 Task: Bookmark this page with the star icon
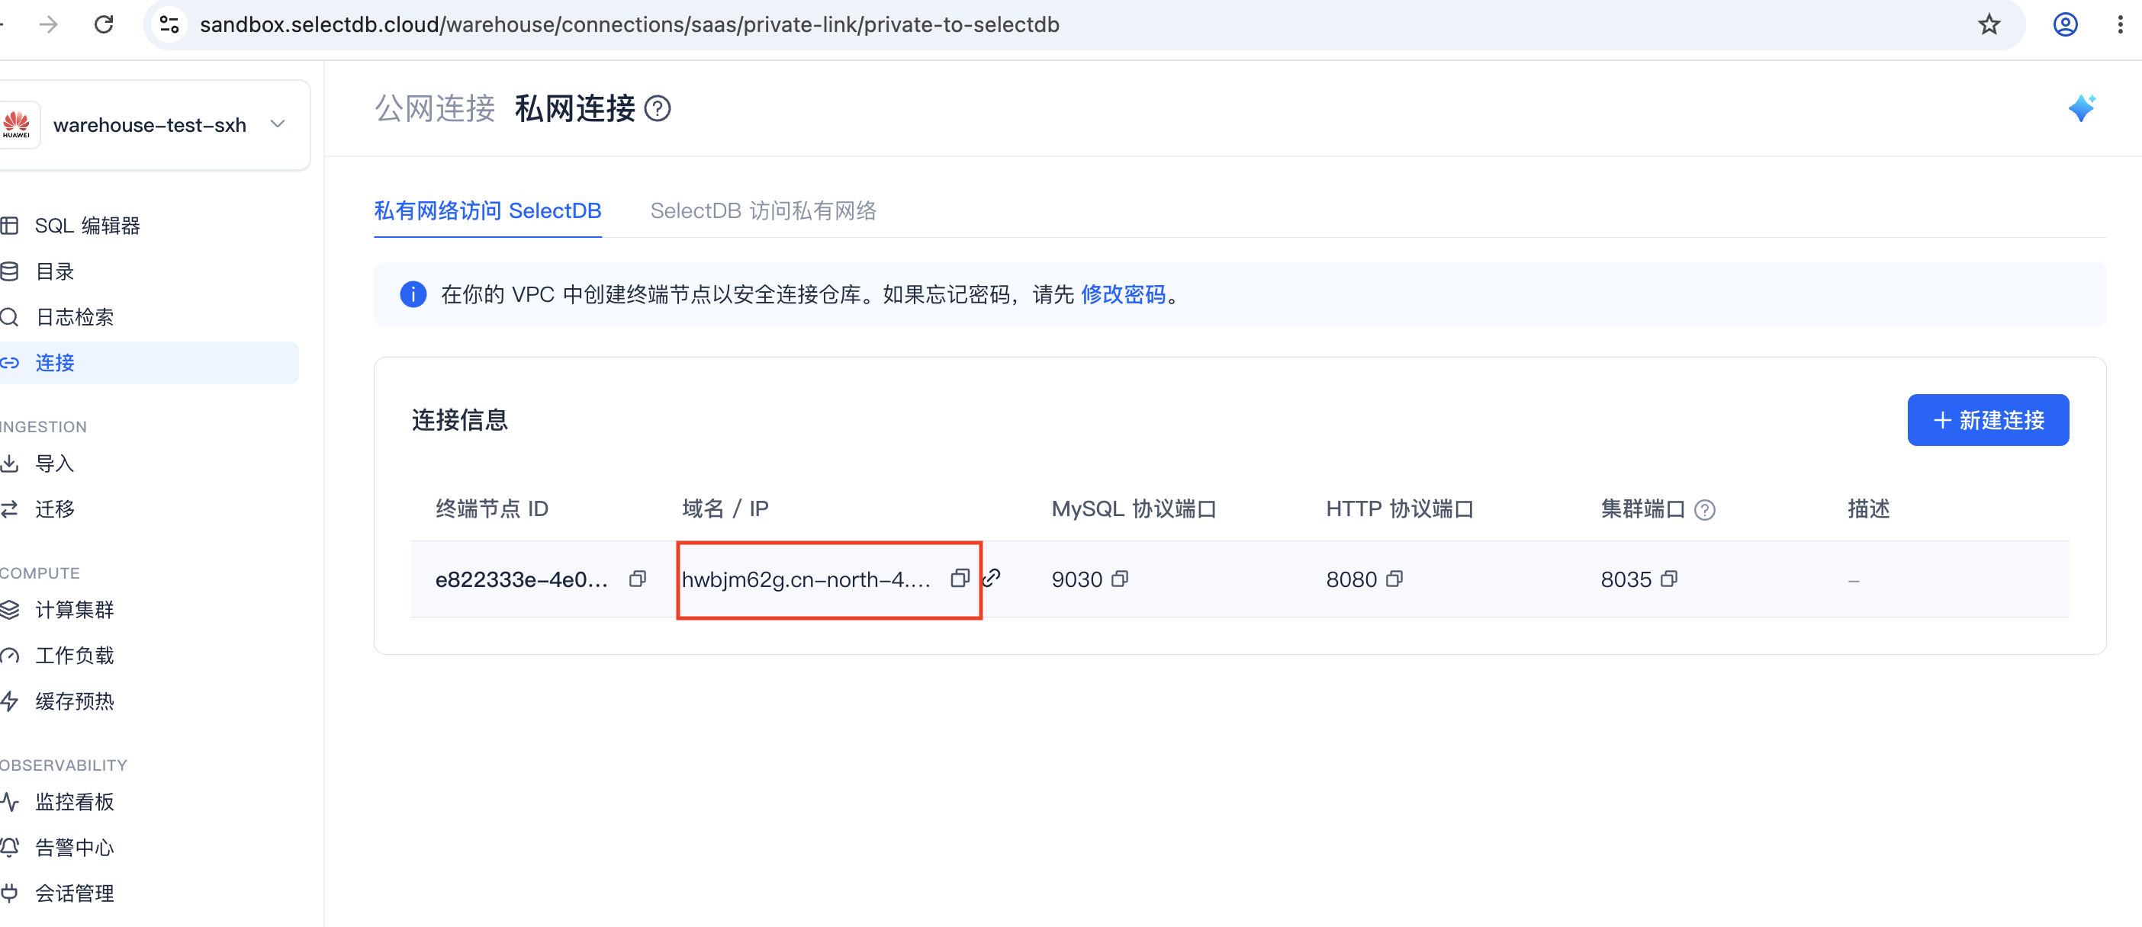point(1989,24)
